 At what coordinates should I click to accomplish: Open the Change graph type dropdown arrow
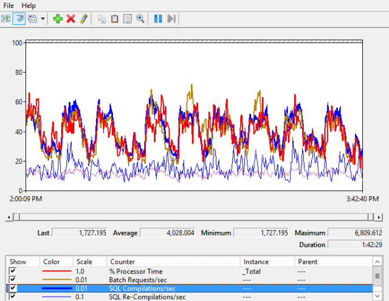[43, 19]
